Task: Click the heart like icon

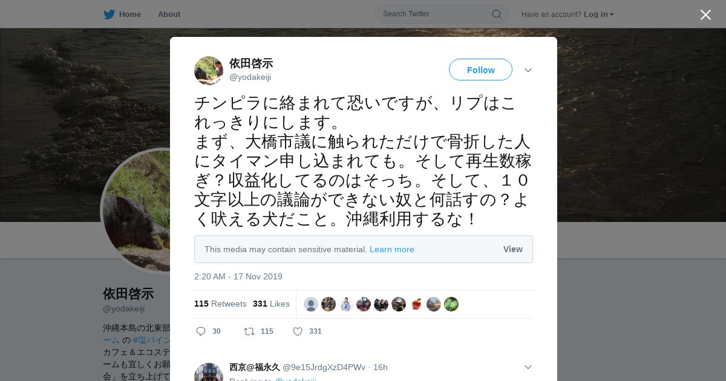Action: tap(298, 331)
